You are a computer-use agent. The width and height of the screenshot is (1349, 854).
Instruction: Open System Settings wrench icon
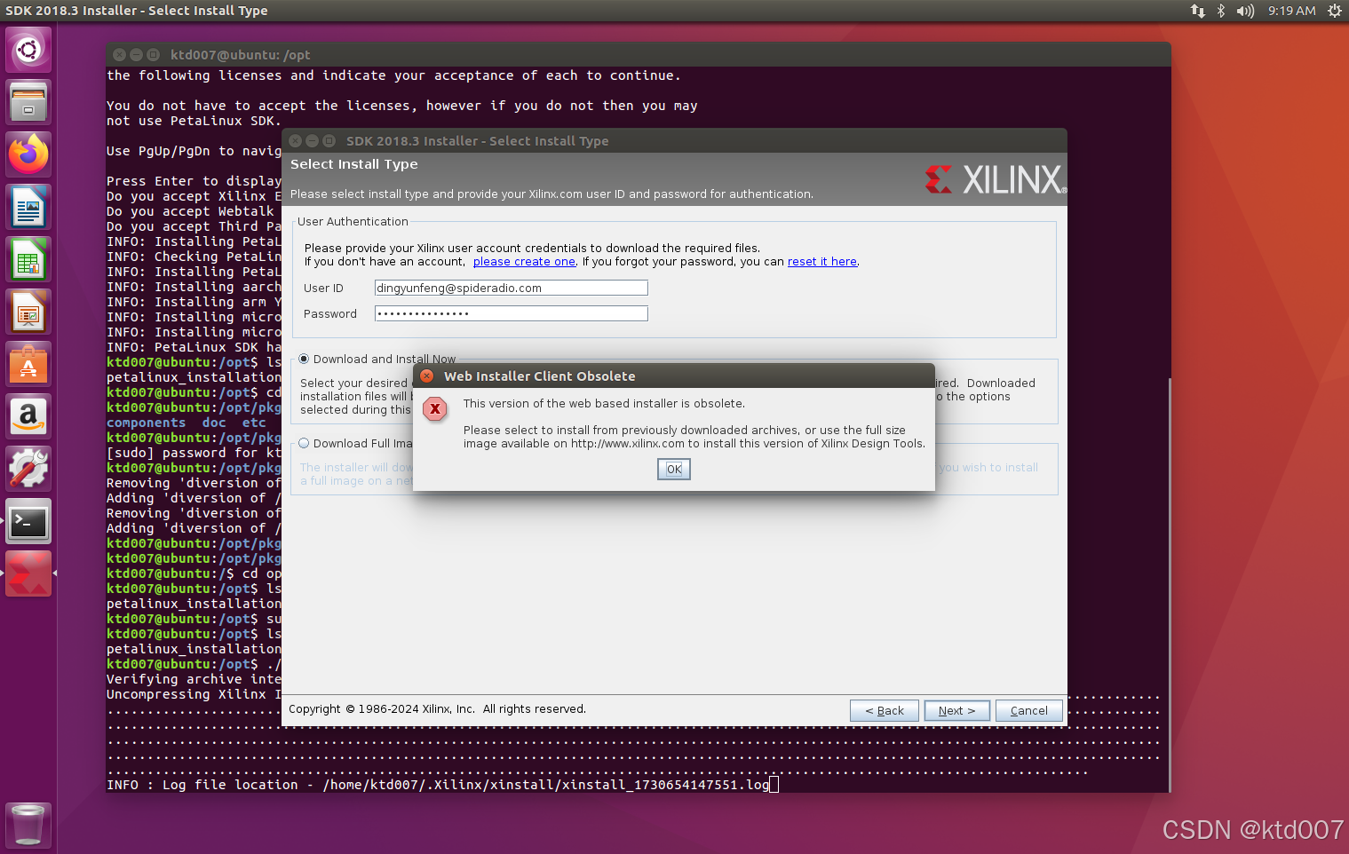[28, 469]
